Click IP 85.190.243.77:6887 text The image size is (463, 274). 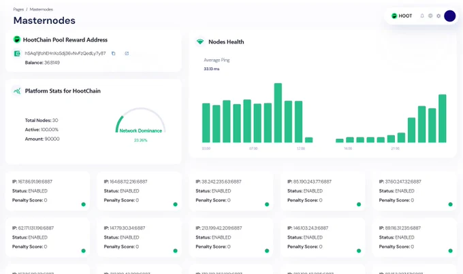(x=313, y=182)
